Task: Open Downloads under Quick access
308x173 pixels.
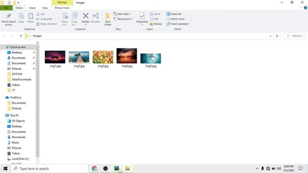Action: 18,58
